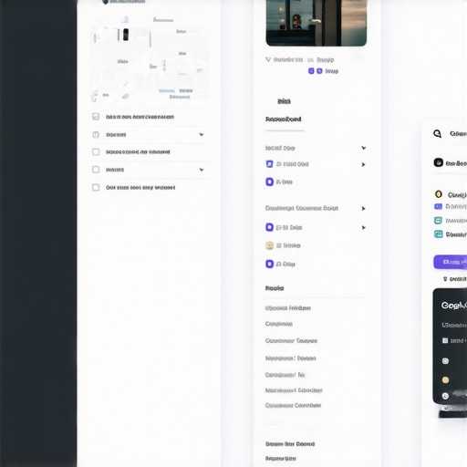Click the beige square list icon
467x467 pixels.
coord(269,245)
